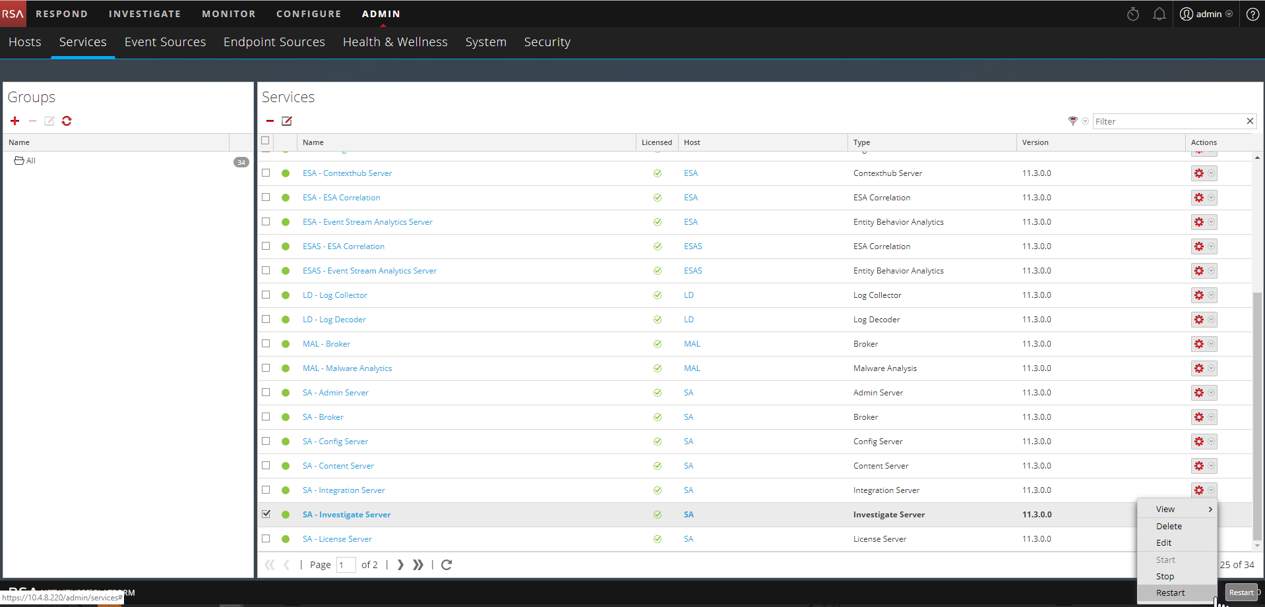
Task: Click the jobs timer icon in top bar
Action: 1133,13
